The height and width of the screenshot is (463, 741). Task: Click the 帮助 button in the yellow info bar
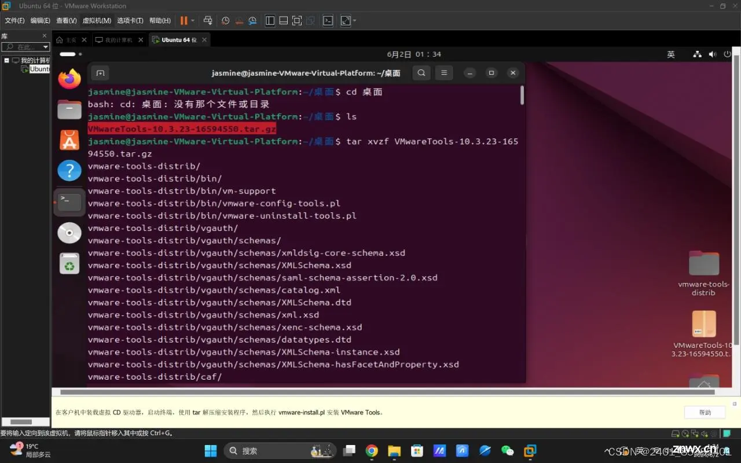(705, 412)
